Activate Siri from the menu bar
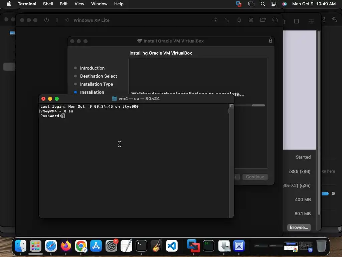Screen dimensions: 342x257 (x=285, y=4)
